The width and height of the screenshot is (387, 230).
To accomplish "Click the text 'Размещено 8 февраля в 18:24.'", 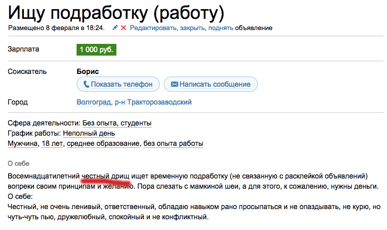I will [x=56, y=28].
